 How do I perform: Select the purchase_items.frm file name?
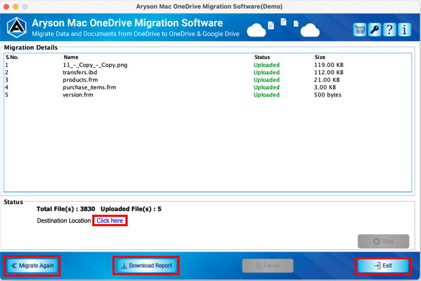click(89, 87)
